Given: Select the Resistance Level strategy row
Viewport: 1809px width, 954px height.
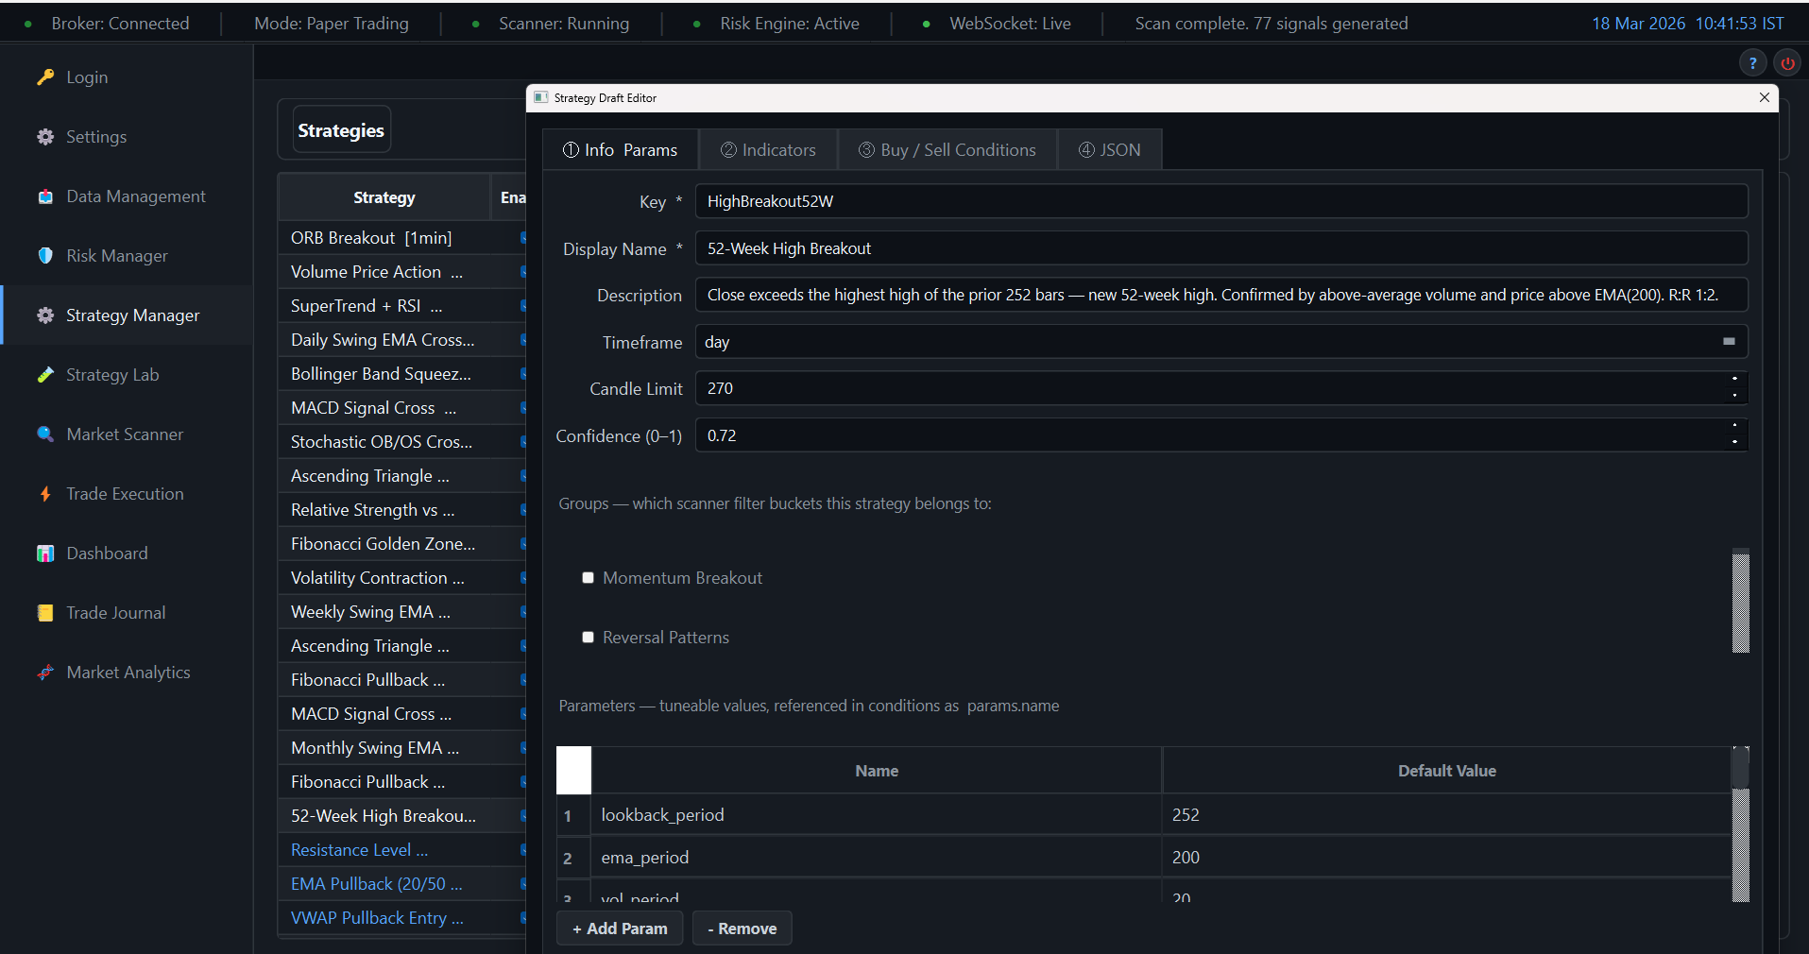Looking at the screenshot, I should tap(360, 850).
